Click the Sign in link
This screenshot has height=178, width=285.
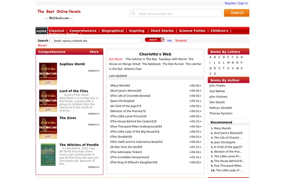point(243,3)
